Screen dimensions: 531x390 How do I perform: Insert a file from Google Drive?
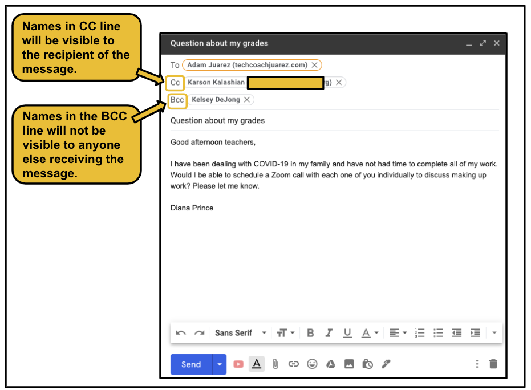330,364
